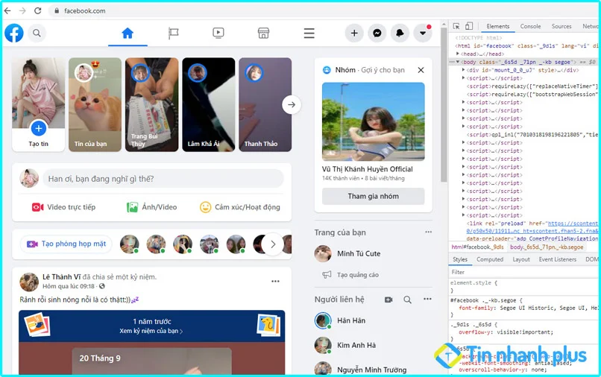Screen dimensions: 601x377
Task: Switch to the Computed tab
Action: click(490, 259)
